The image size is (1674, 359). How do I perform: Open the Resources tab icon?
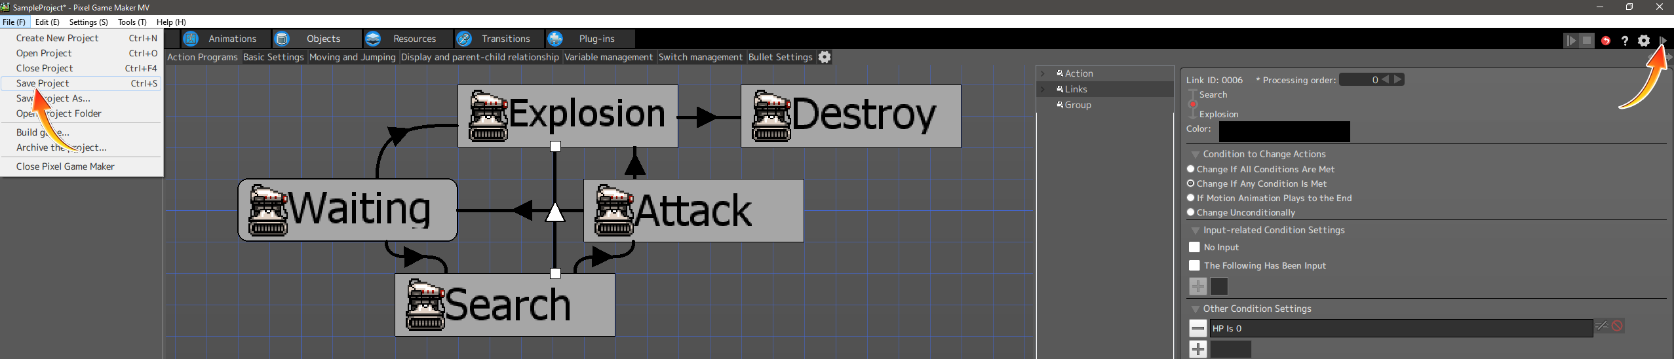(373, 39)
